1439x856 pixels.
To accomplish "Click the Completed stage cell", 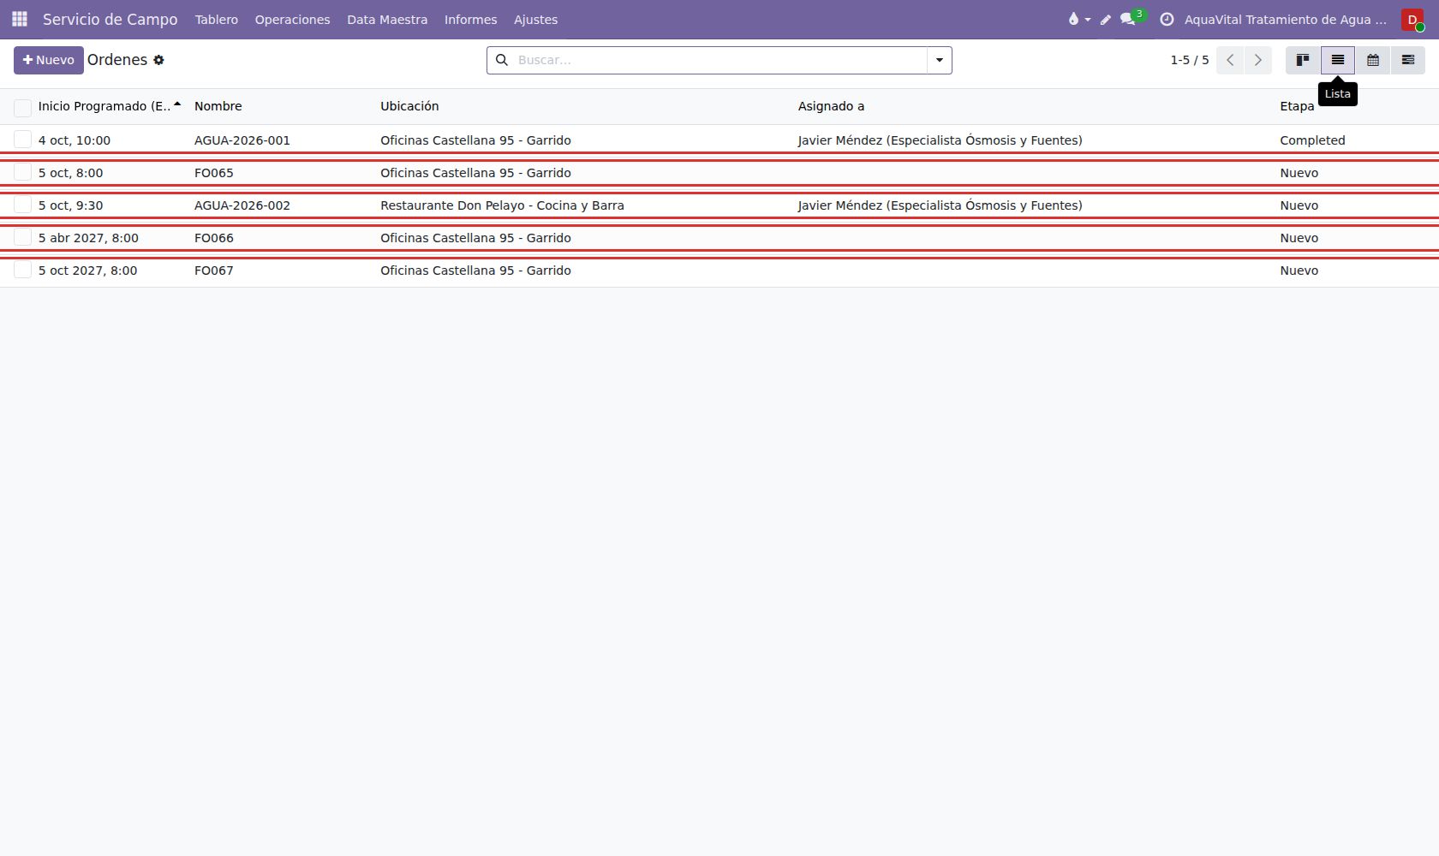I will pos(1312,140).
